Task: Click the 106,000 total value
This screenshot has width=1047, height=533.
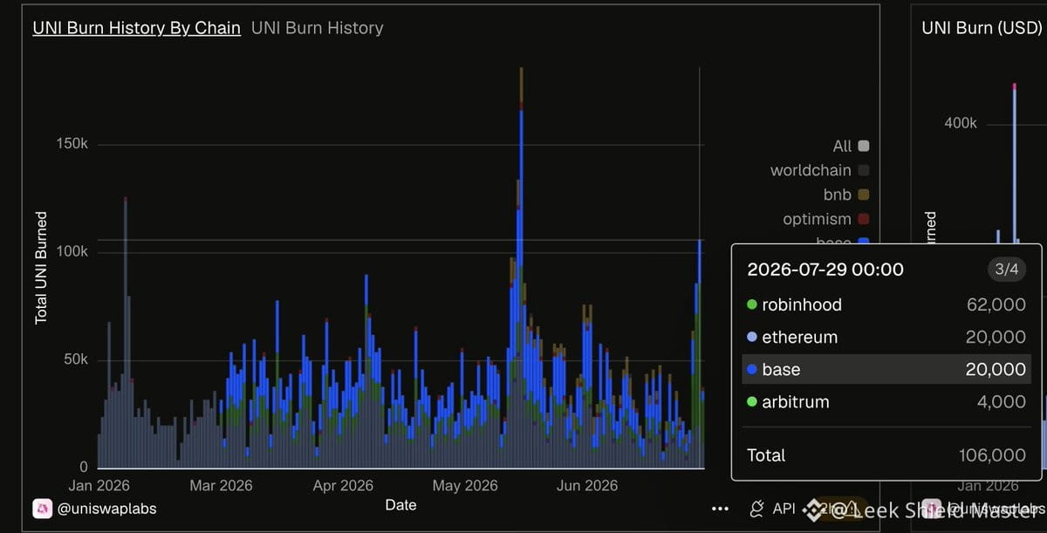Action: (x=991, y=455)
